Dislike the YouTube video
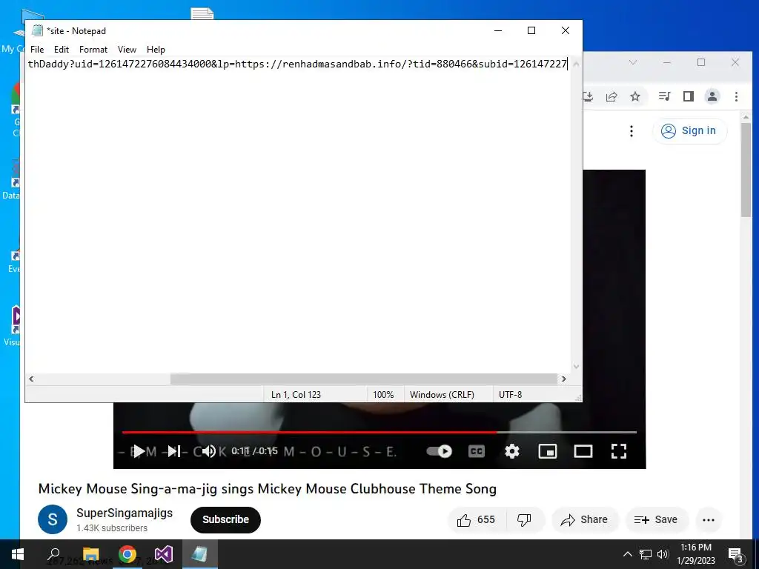The height and width of the screenshot is (569, 759). point(524,519)
